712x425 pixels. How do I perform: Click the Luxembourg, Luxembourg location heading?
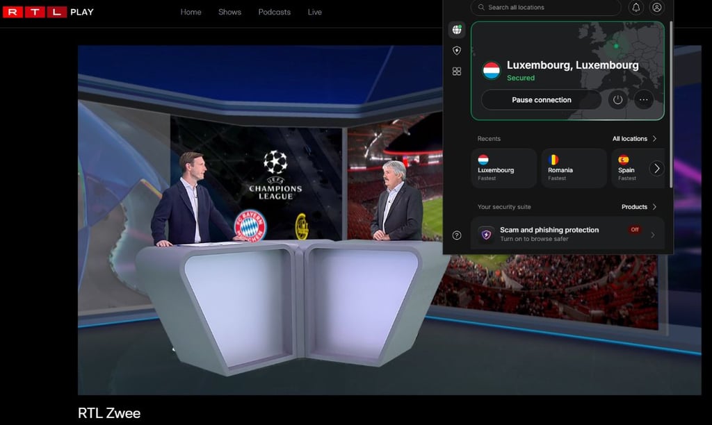(x=573, y=65)
